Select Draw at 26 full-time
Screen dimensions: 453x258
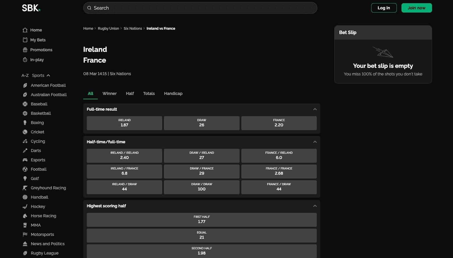[202, 123]
